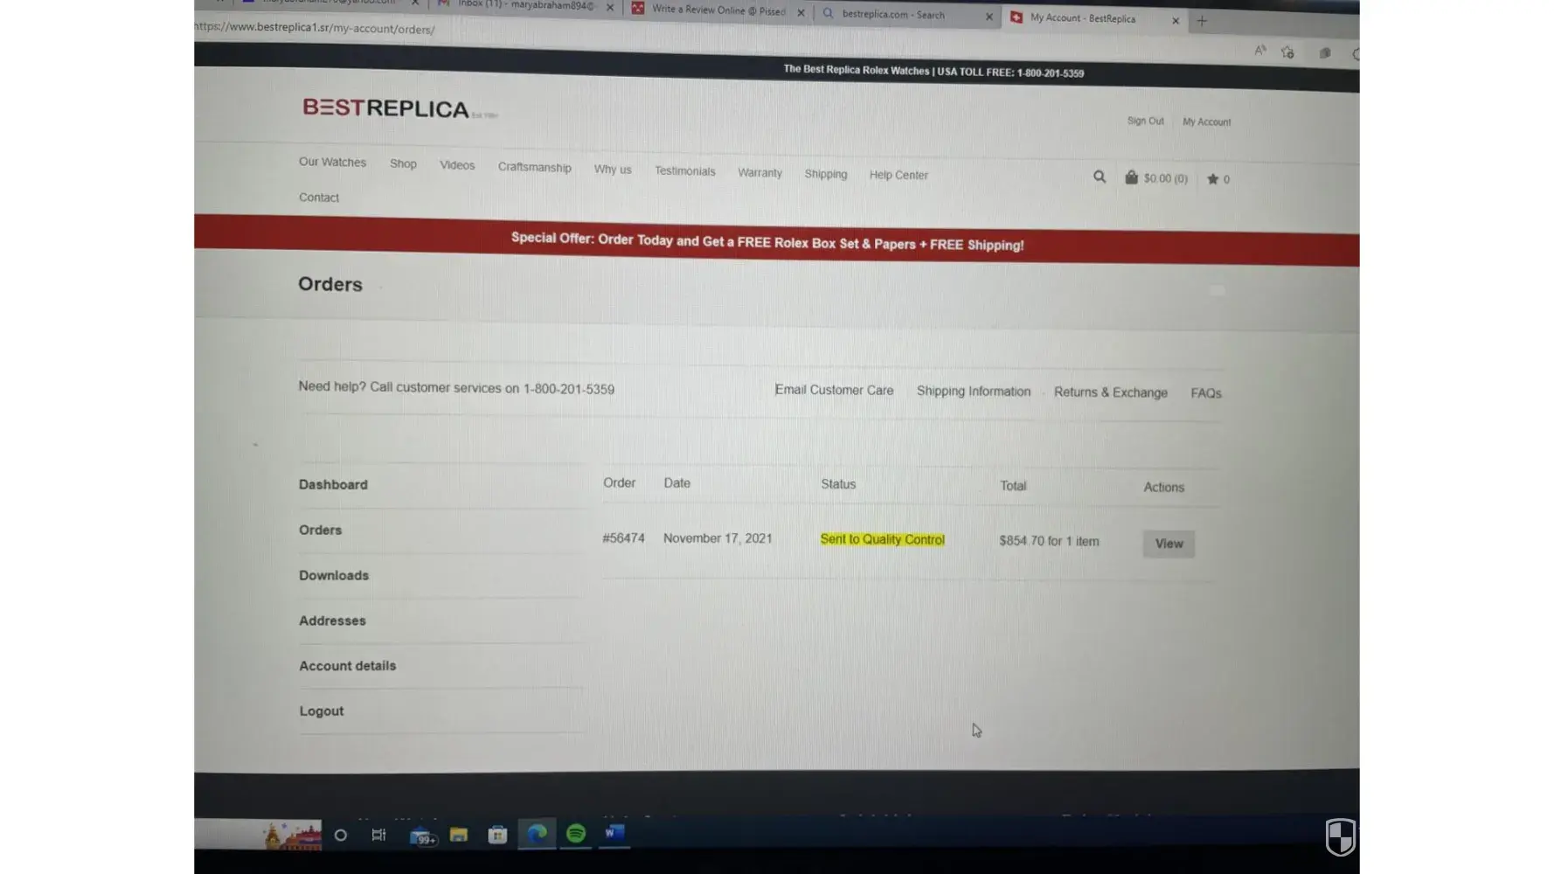The image size is (1554, 874).
Task: Open the Collections icon in browser toolbar
Action: pos(1325,53)
